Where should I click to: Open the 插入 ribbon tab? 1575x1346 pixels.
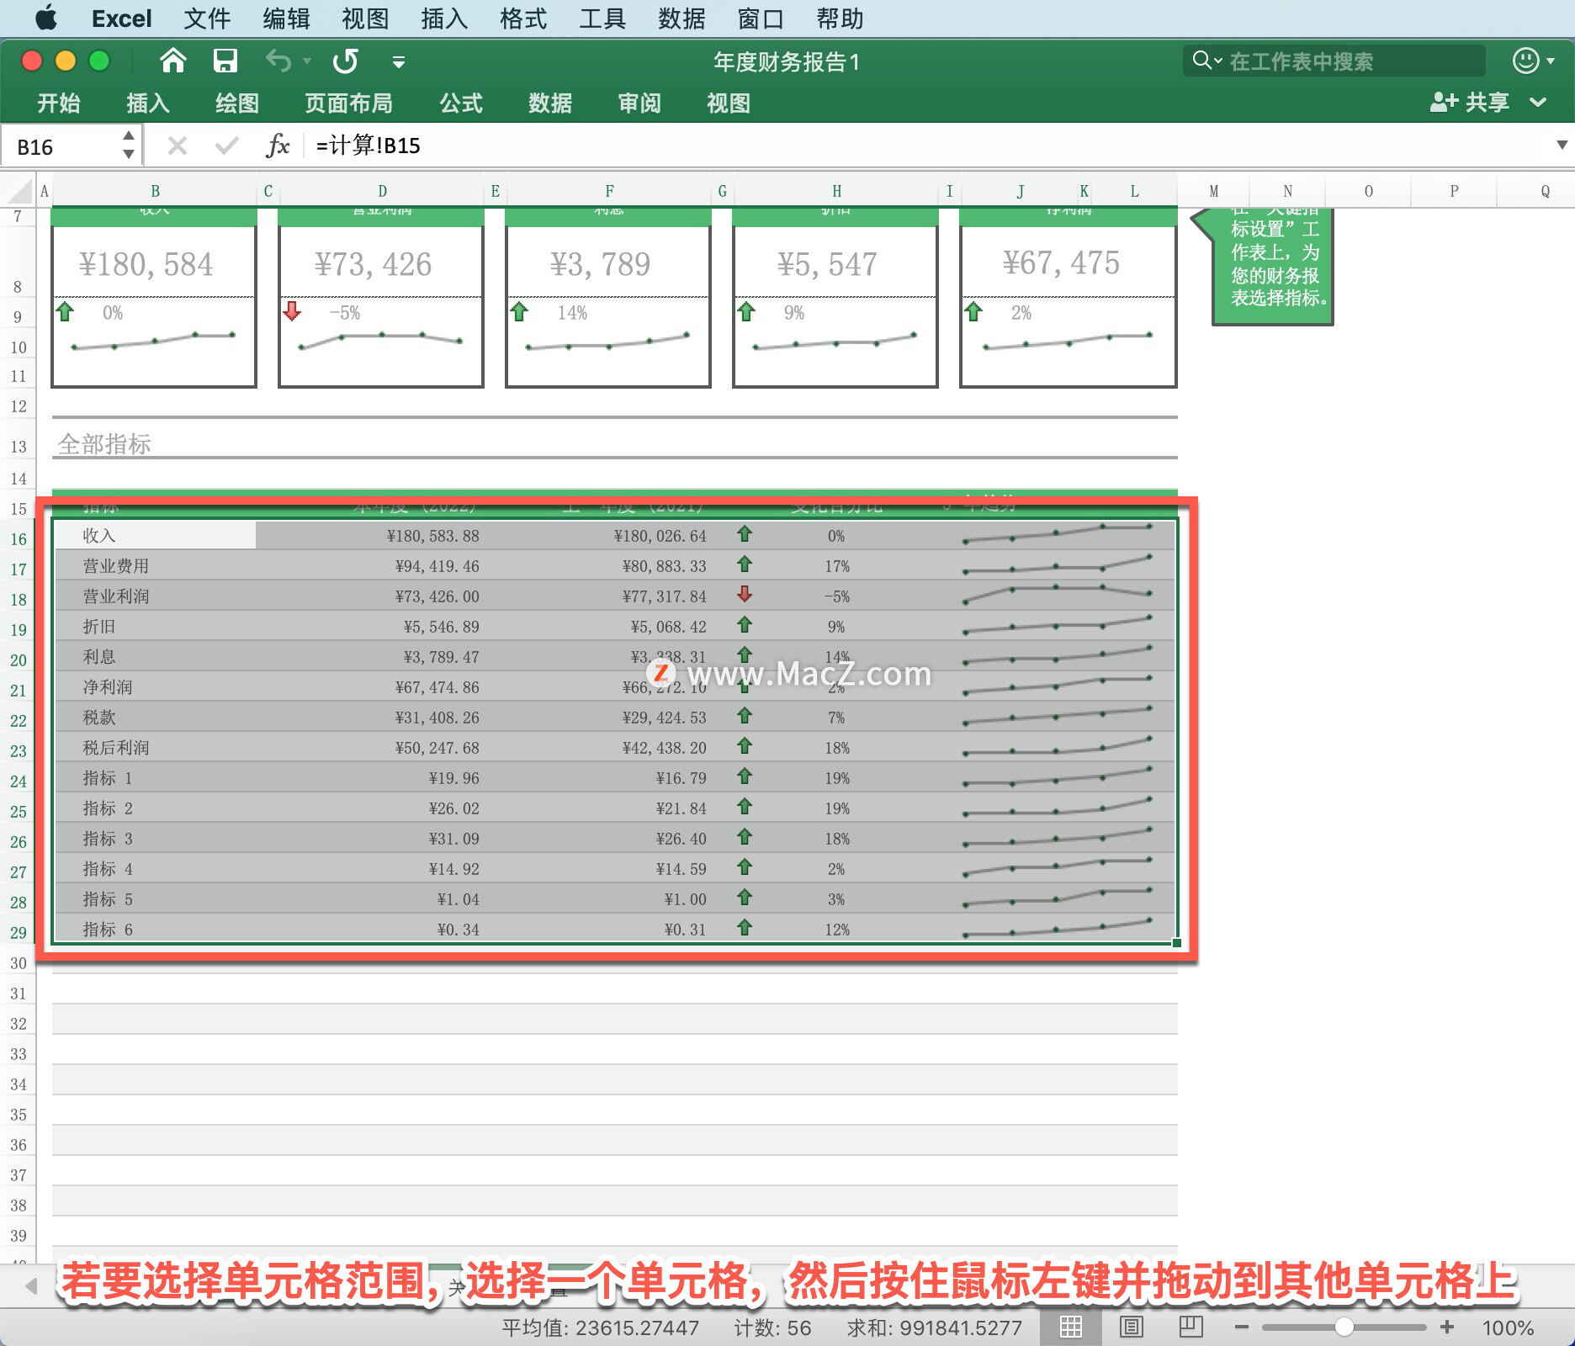point(148,103)
